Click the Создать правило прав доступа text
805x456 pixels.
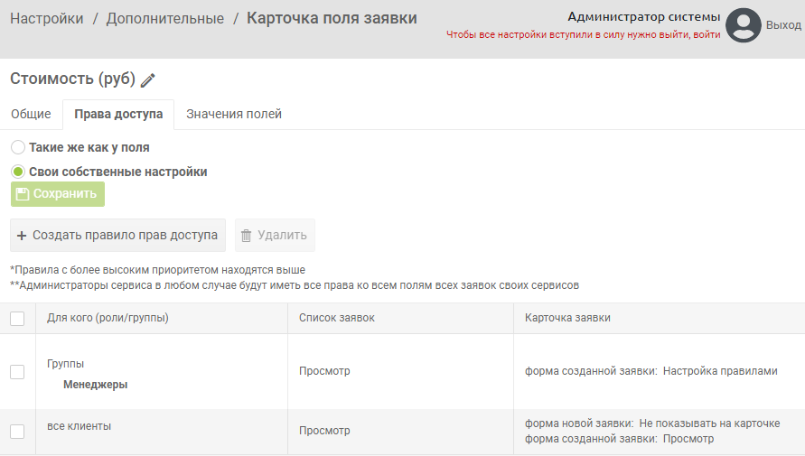tap(125, 236)
